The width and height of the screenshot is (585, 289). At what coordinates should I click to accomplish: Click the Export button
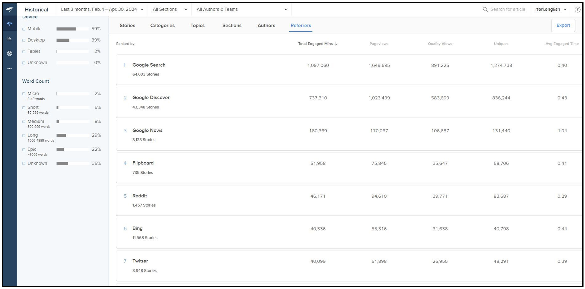[563, 25]
